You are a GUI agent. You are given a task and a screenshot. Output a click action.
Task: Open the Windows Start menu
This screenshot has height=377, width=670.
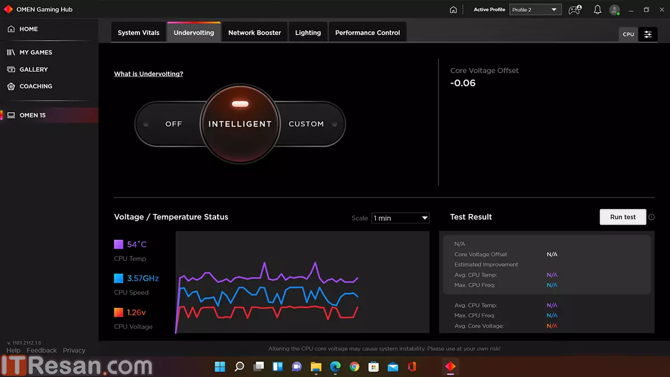tap(220, 366)
